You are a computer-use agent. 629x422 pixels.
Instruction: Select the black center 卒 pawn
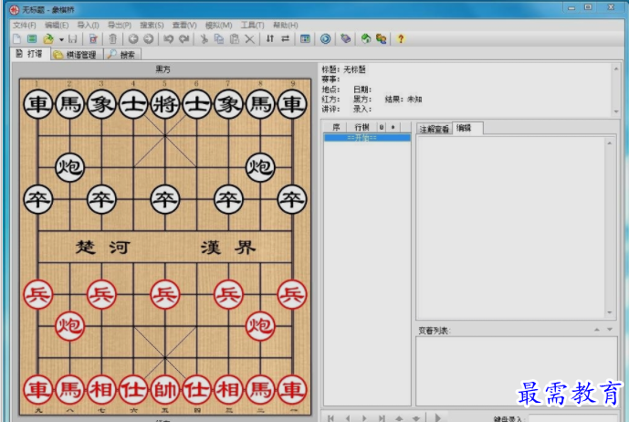pos(165,199)
